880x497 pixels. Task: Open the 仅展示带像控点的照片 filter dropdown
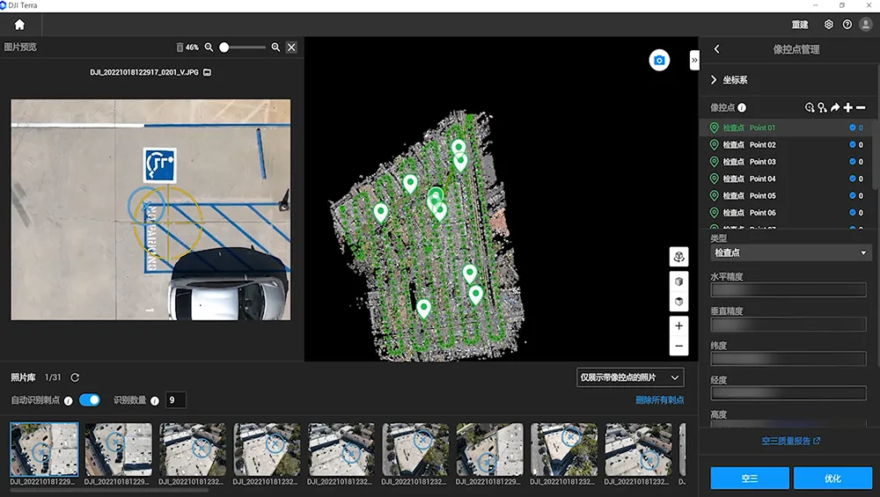pos(629,377)
